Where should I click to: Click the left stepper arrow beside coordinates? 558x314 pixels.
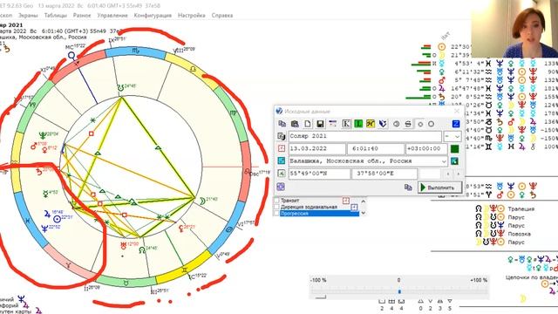tap(447, 174)
